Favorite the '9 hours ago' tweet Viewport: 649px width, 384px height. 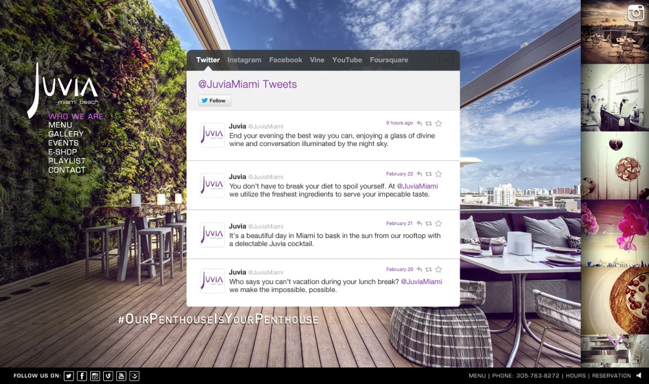click(x=438, y=123)
